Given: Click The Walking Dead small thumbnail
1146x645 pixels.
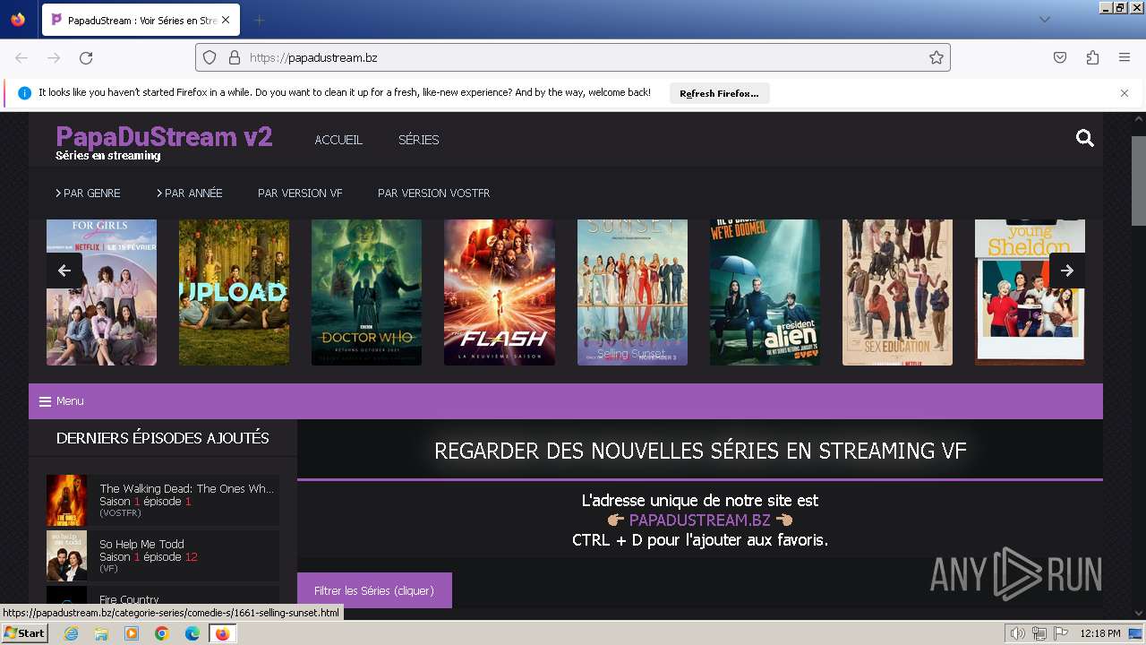Looking at the screenshot, I should point(66,500).
